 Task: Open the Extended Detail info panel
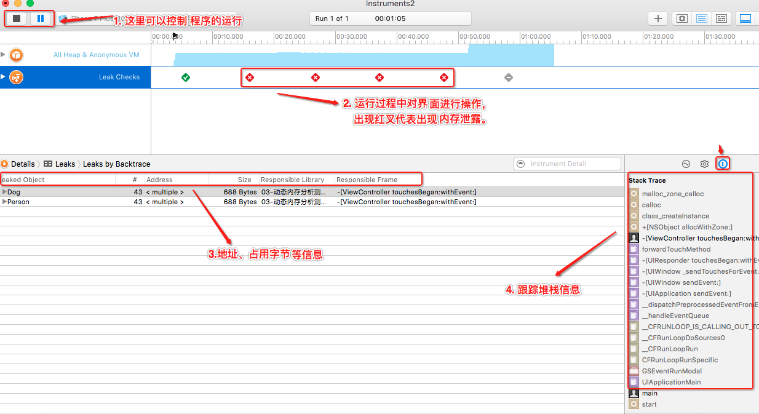tap(723, 163)
